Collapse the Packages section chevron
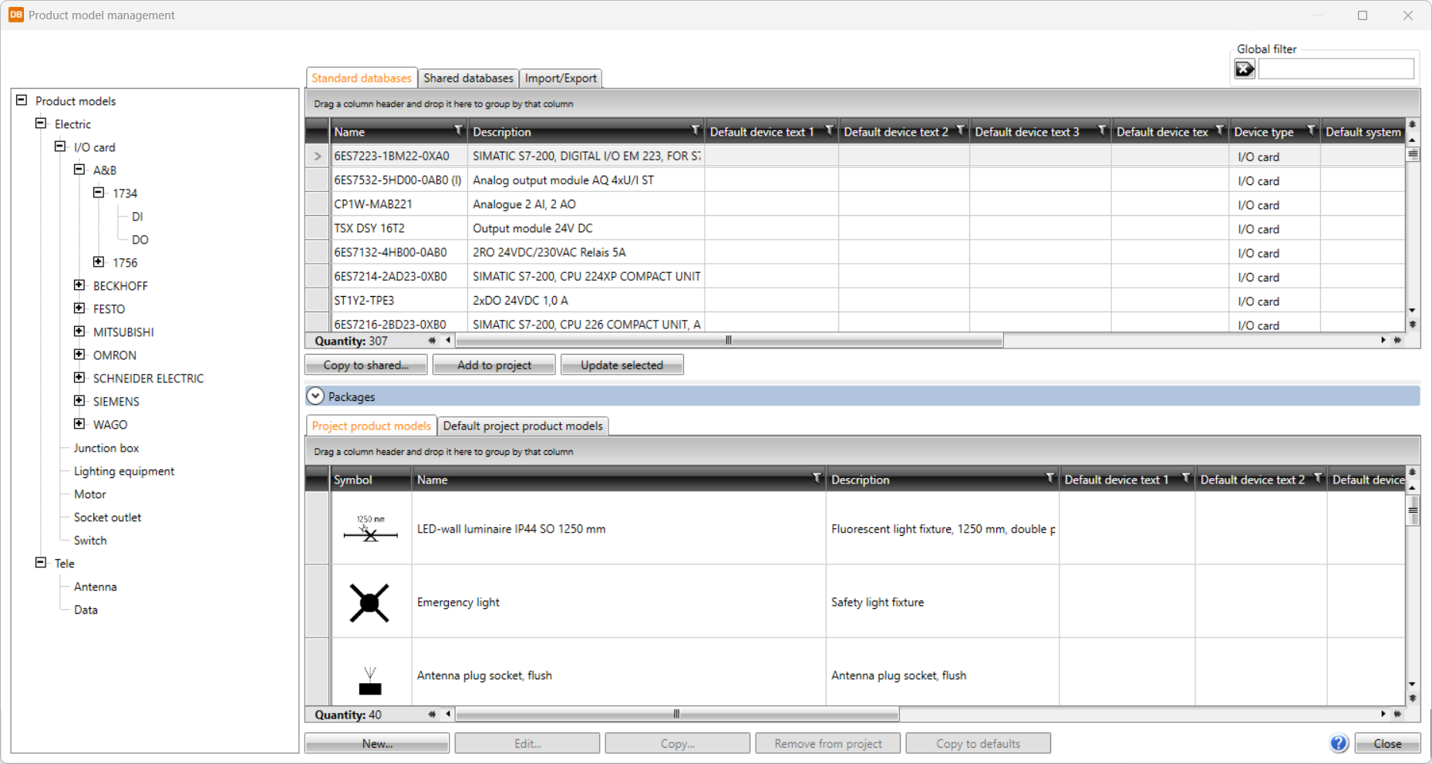The height and width of the screenshot is (764, 1432). pos(315,396)
